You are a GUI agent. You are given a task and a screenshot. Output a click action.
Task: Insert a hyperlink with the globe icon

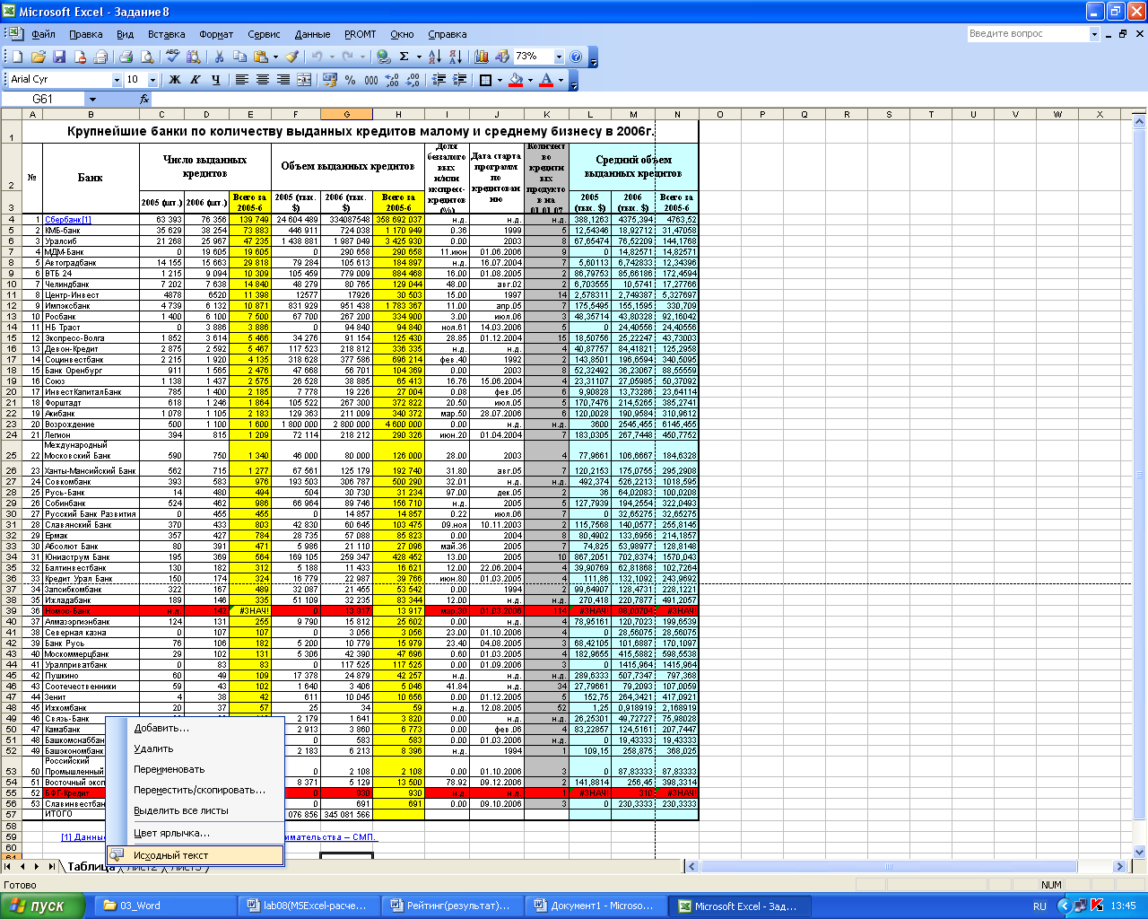point(383,57)
